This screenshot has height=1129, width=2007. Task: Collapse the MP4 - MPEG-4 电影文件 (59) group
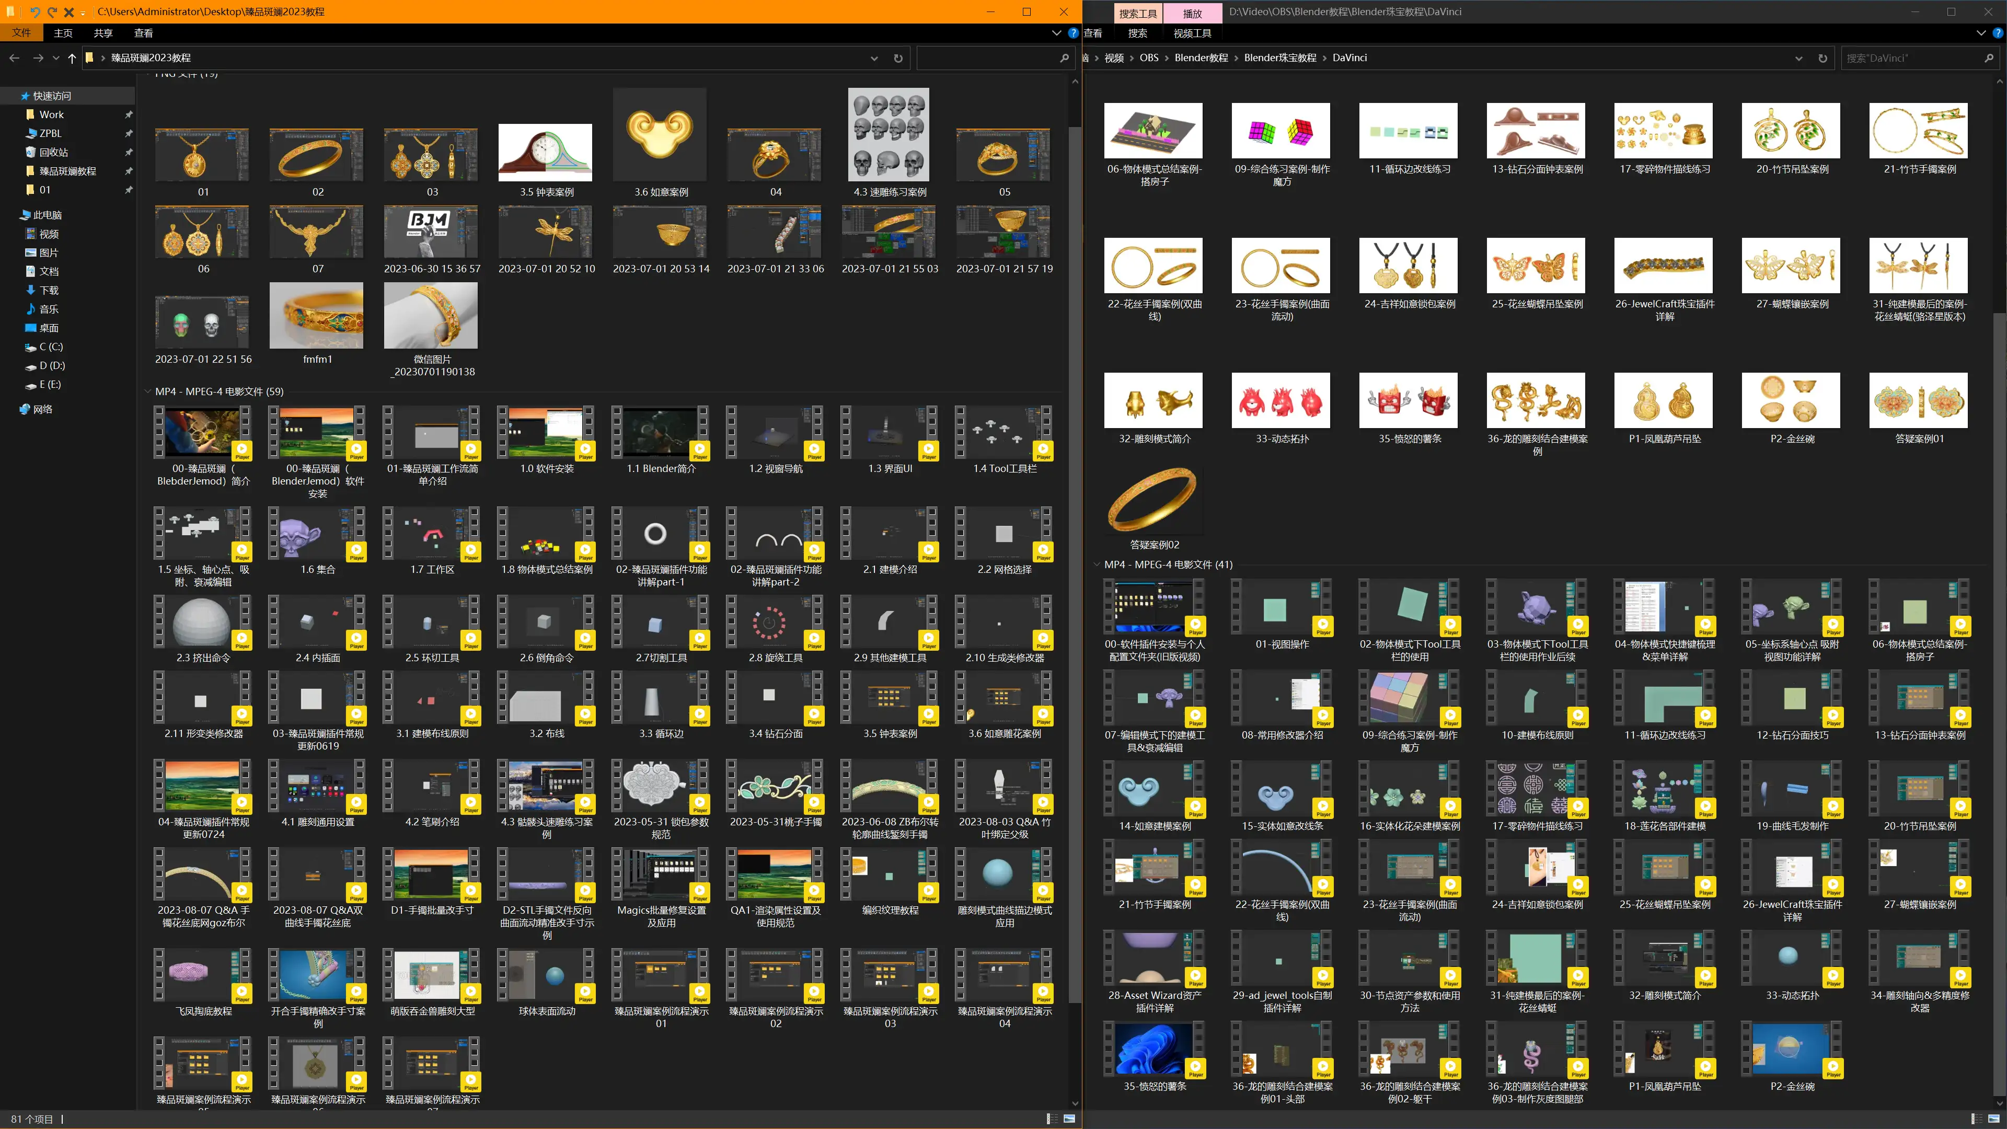tap(148, 391)
